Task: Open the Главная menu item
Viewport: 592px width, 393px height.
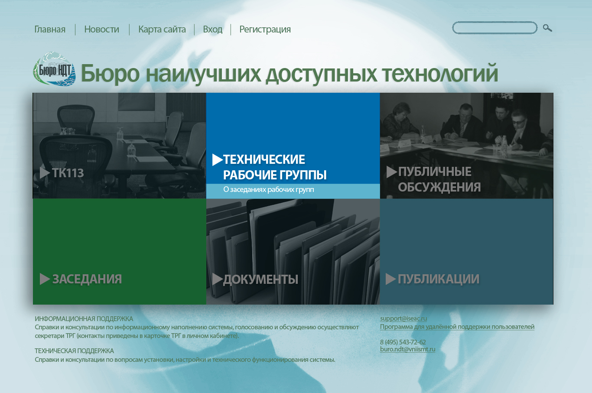Action: [x=50, y=29]
